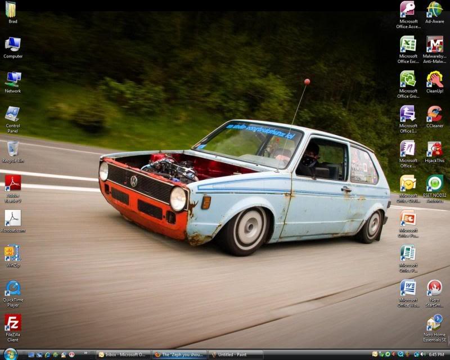Open the Control Panel shortcut

point(13,120)
